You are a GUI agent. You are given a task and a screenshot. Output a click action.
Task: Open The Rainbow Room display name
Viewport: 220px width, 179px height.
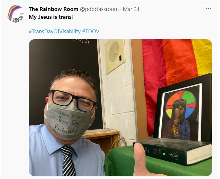(53, 9)
